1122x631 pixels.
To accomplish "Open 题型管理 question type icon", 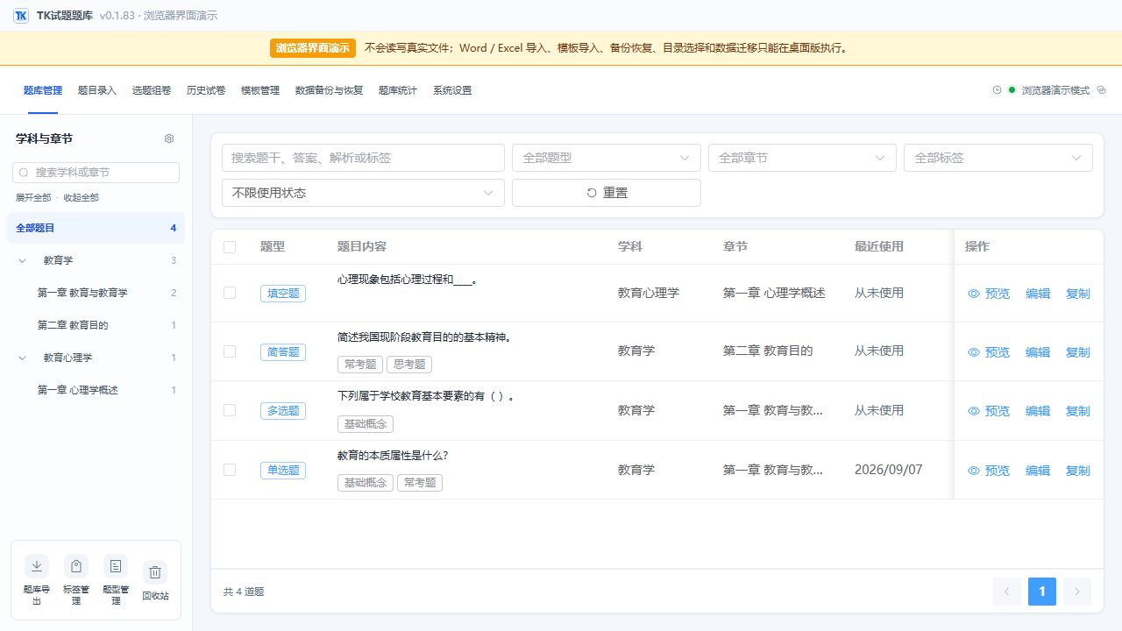I will [x=116, y=566].
